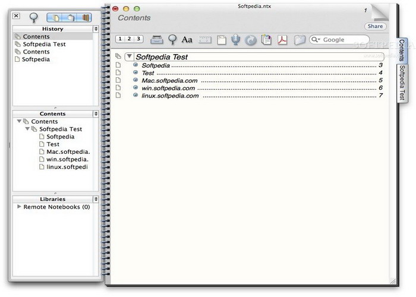Select the books library segment in drawer
Image resolution: width=416 pixels, height=297 pixels.
84,18
